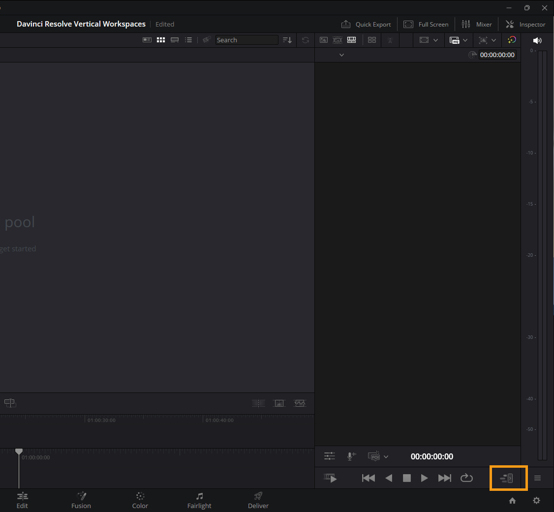Click the smart tag icon beside Search
This screenshot has height=512, width=554.
click(x=207, y=40)
